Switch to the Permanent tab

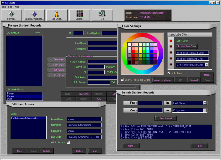(57, 65)
